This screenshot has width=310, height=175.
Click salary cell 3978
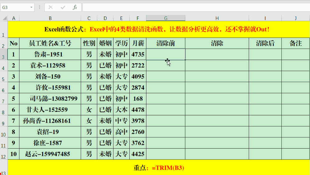click(x=138, y=121)
